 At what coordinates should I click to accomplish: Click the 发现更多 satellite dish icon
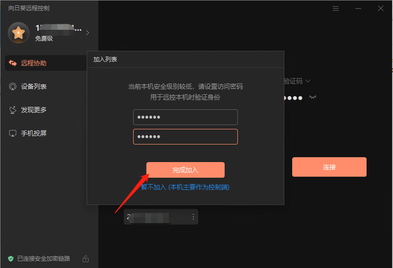(12, 110)
